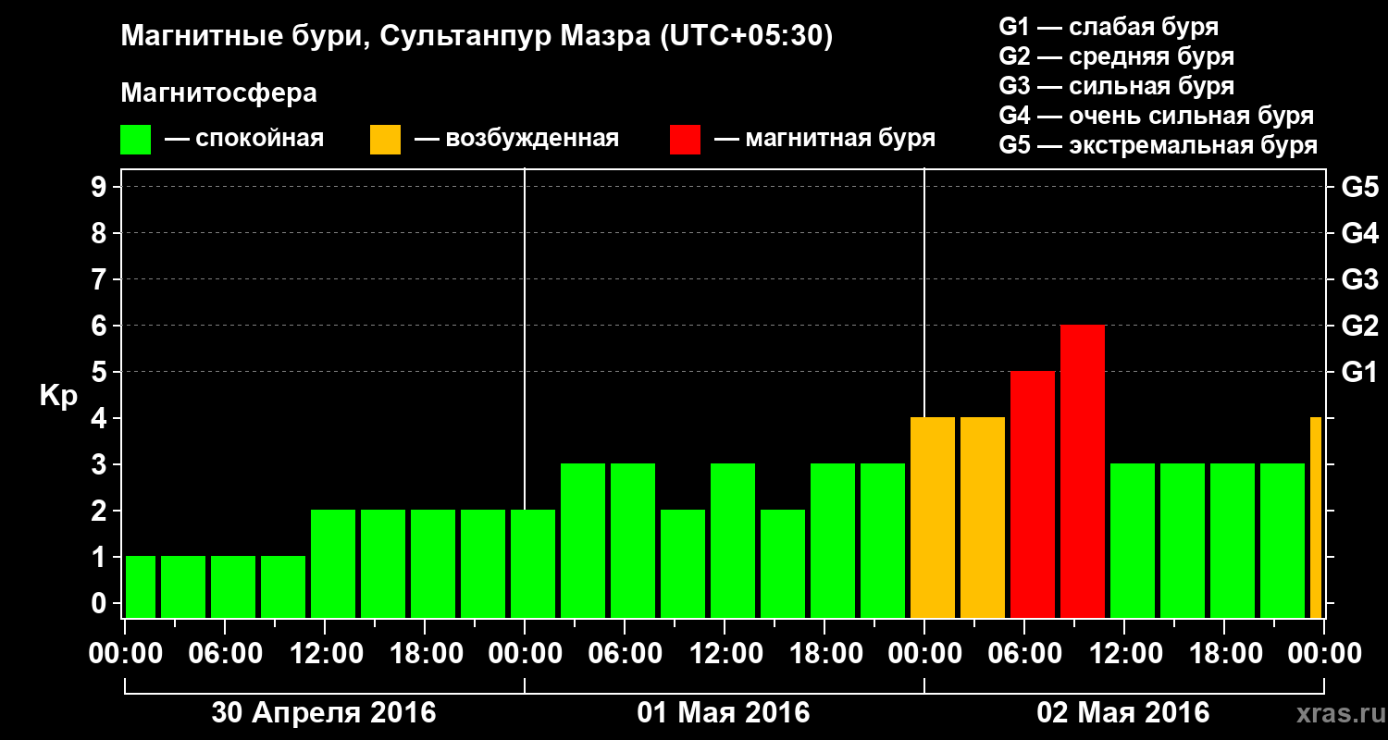Click '06:00' time label above '01 Мая 2016'

click(625, 653)
